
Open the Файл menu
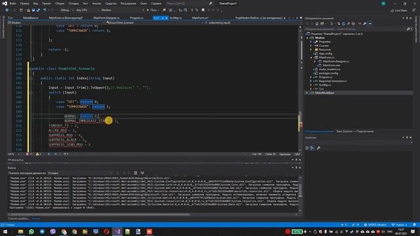tap(12, 3)
